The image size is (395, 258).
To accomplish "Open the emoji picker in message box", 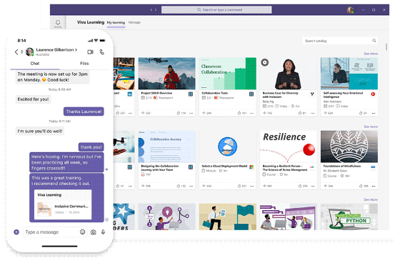I will pyautogui.click(x=82, y=232).
